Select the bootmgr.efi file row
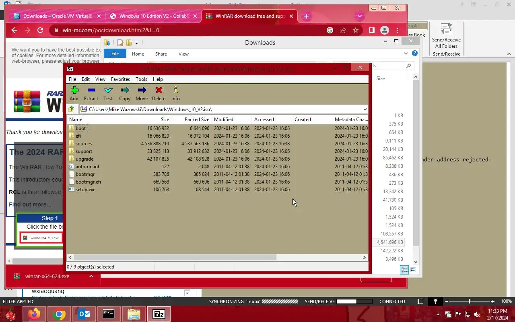 tap(217, 182)
